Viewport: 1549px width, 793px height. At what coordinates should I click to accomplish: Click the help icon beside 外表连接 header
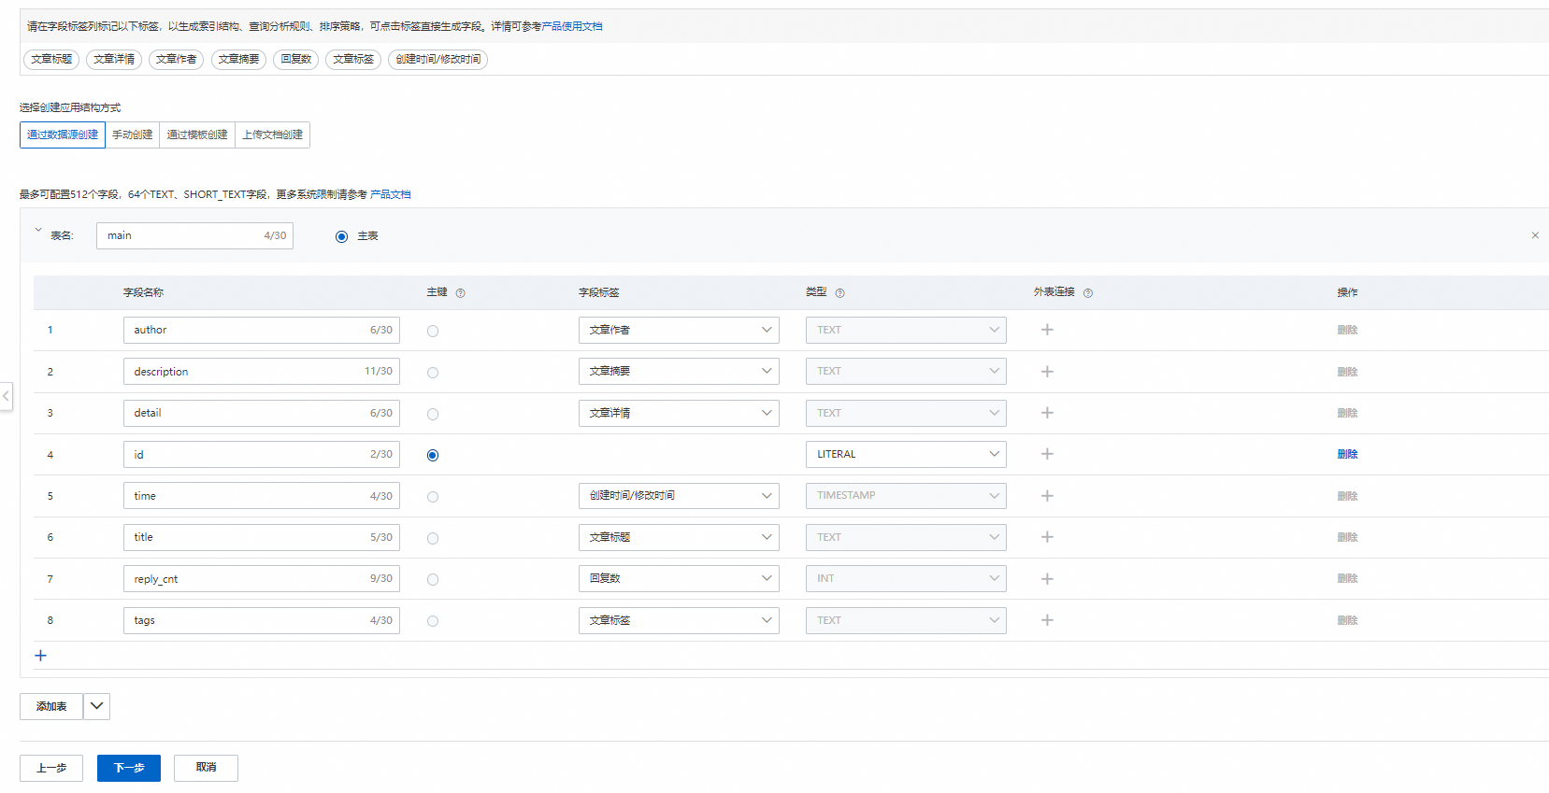pos(1087,293)
